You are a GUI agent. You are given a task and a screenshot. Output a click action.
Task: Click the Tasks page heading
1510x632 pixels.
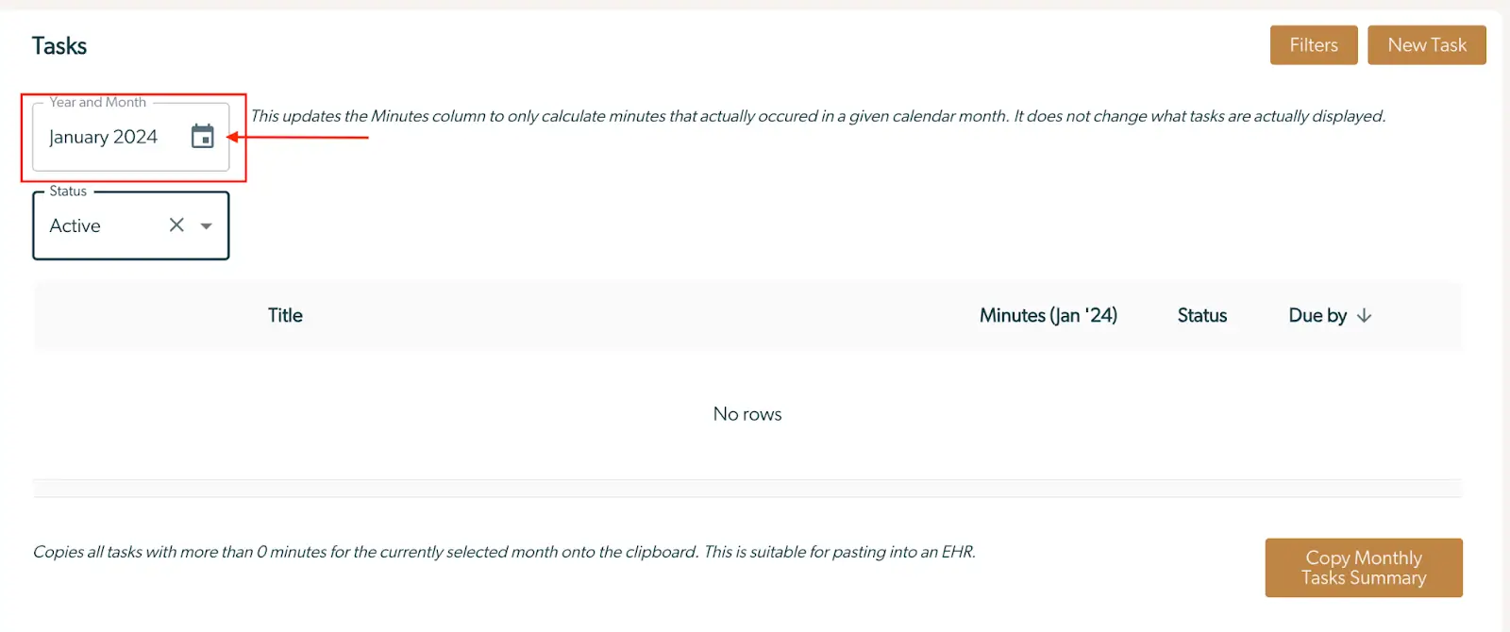59,44
